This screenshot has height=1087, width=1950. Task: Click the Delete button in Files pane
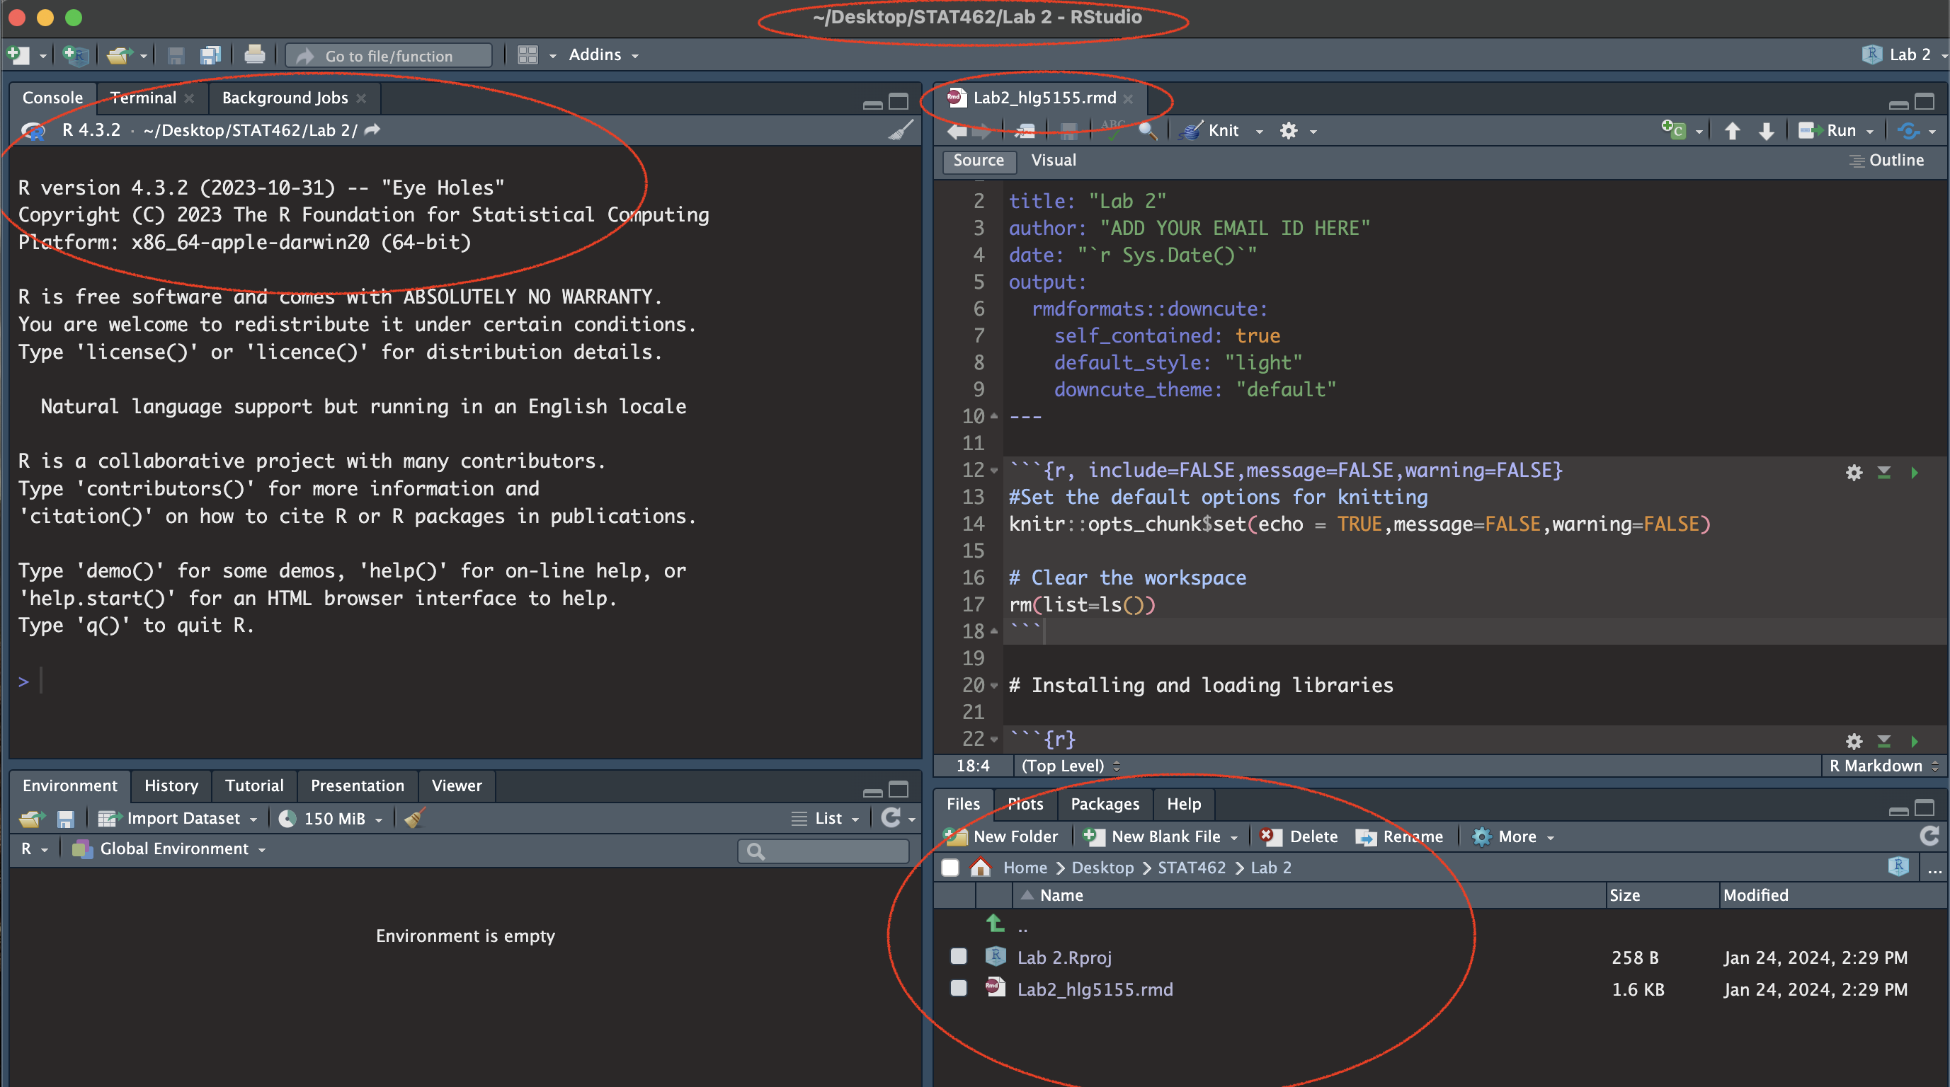(x=1299, y=836)
